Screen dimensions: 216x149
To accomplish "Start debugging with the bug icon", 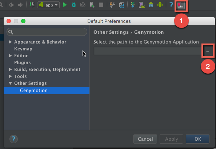I will (x=74, y=5).
